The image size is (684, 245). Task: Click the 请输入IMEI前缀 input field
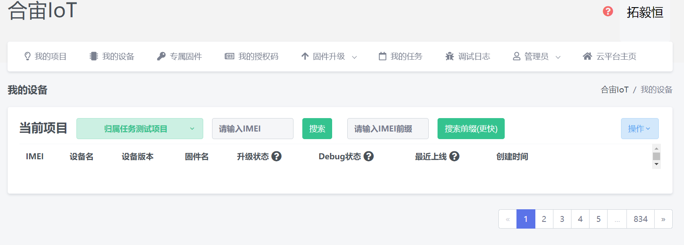[x=388, y=129]
